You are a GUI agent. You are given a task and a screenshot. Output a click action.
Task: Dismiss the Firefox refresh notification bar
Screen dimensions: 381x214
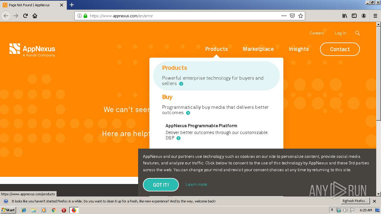click(374, 201)
